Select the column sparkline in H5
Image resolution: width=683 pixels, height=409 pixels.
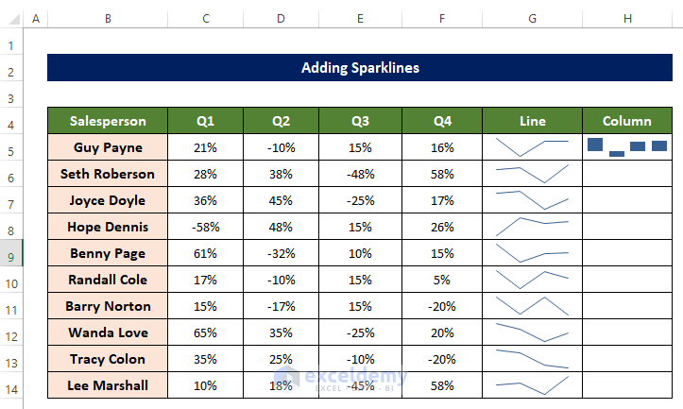pos(627,146)
